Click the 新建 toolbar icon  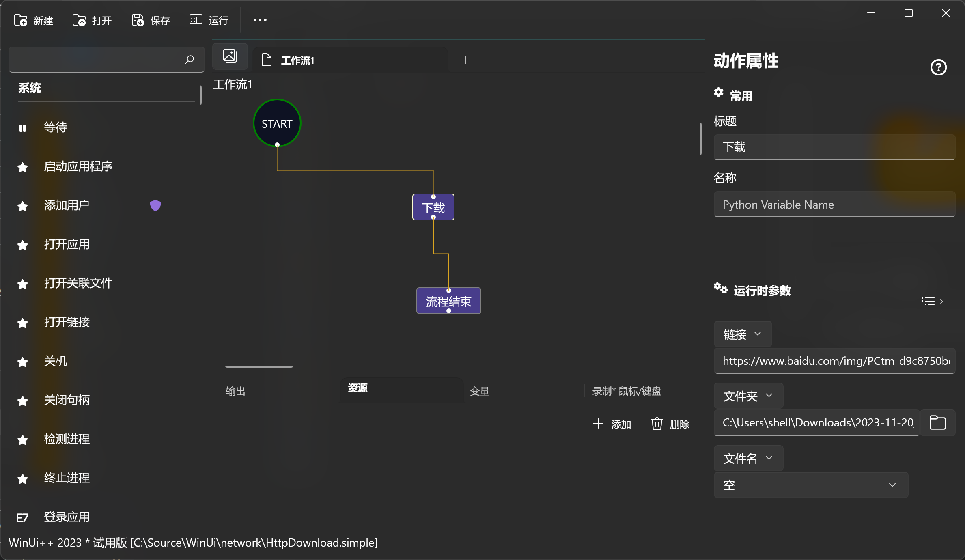pos(20,20)
